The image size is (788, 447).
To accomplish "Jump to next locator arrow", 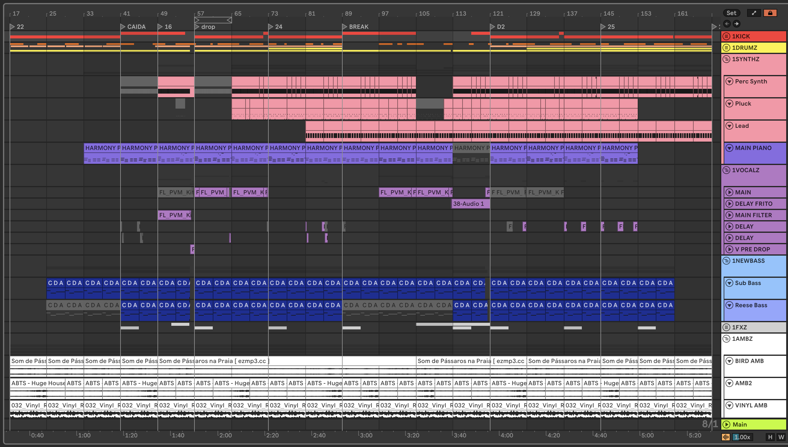I will (x=736, y=24).
